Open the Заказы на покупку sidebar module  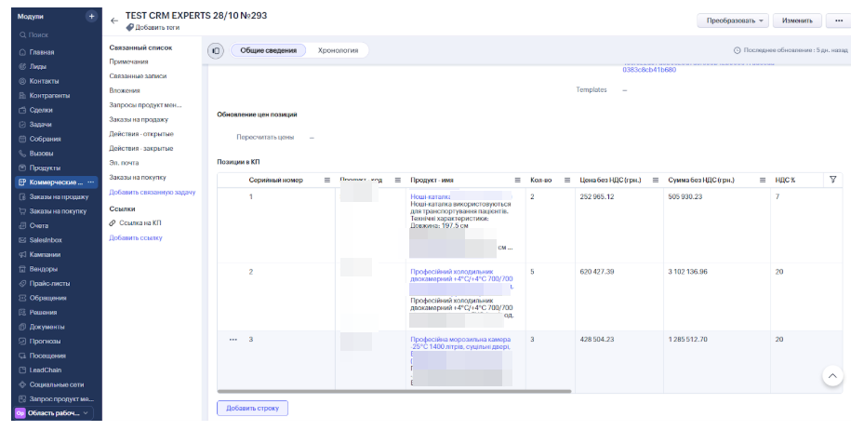point(56,211)
